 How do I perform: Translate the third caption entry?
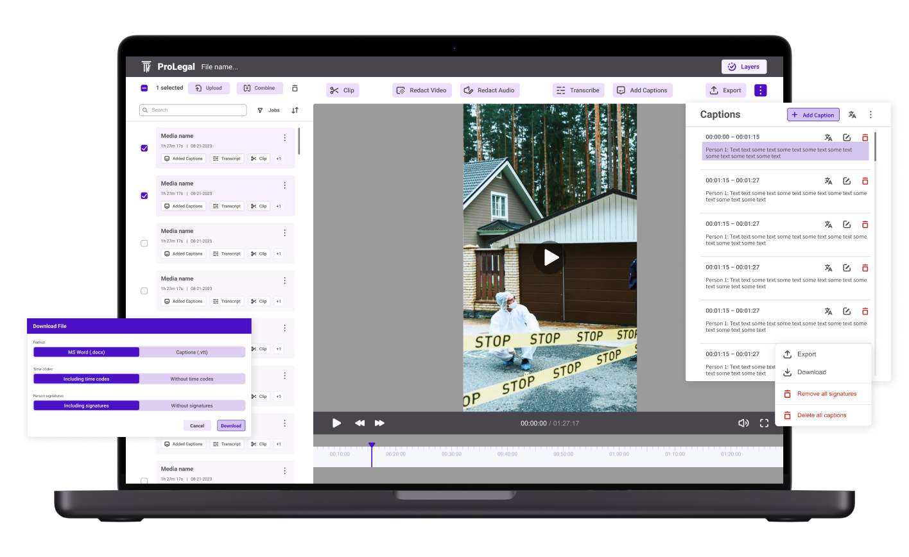[x=828, y=225]
